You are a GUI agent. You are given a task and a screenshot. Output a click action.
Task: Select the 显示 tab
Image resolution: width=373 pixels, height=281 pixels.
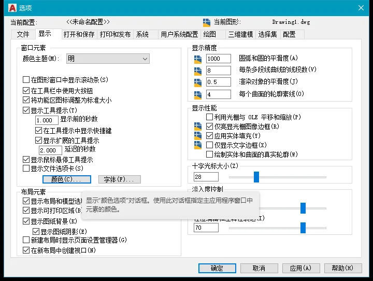(x=48, y=34)
